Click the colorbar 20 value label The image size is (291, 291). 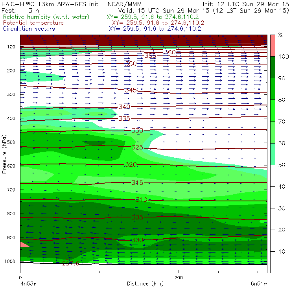282,230
